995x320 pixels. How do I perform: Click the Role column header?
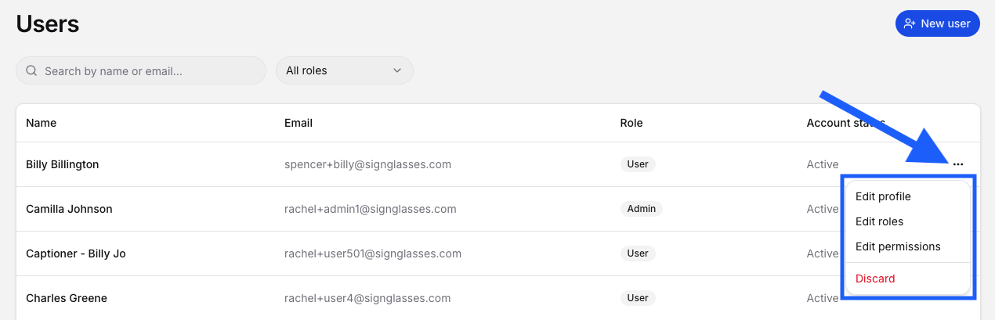click(631, 123)
